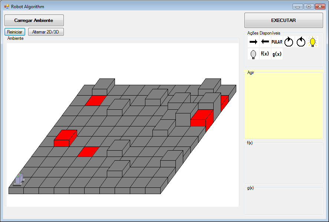Click the Carregar Ambiente button
This screenshot has height=222, width=329.
[x=34, y=20]
